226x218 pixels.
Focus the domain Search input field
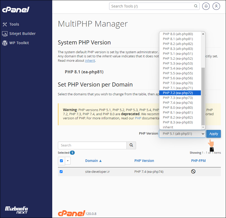pos(92,145)
